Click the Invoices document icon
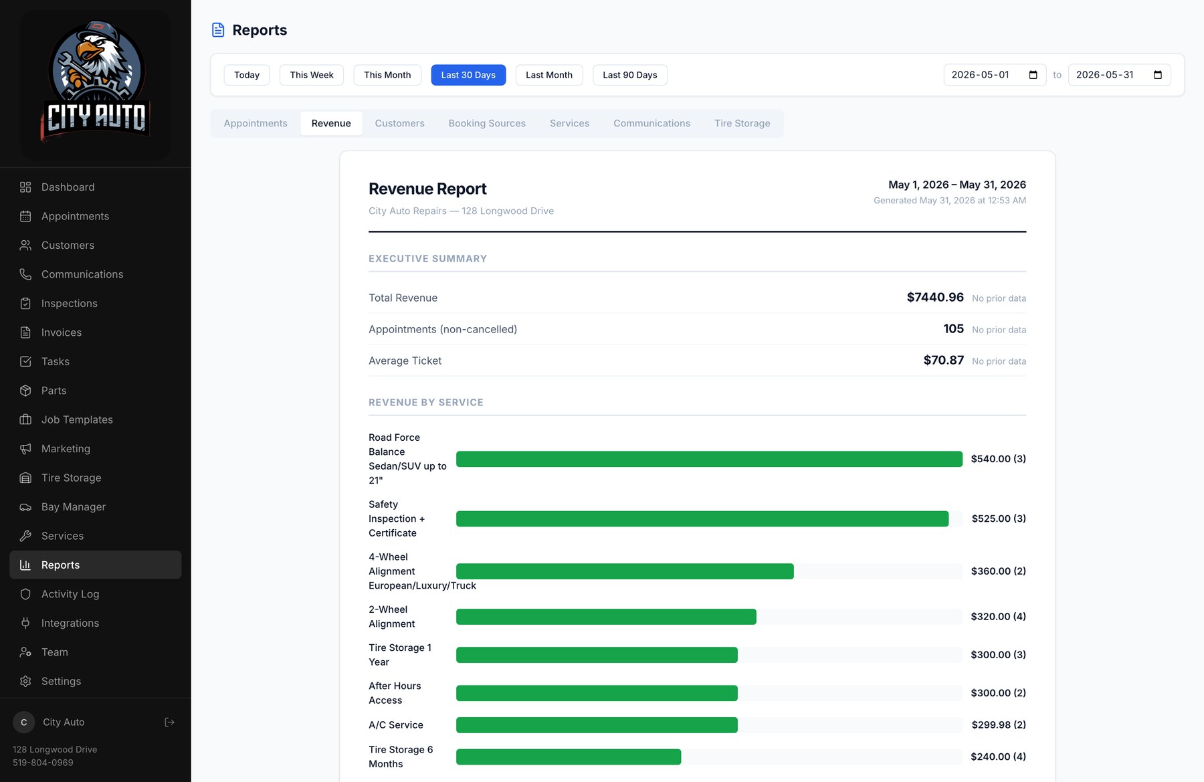1204x782 pixels. (25, 332)
